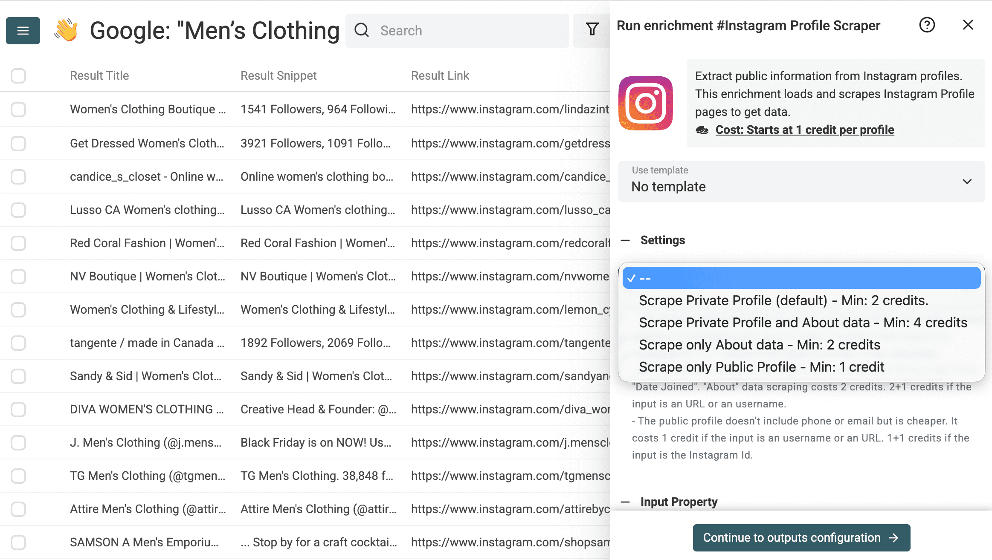The height and width of the screenshot is (560, 992).
Task: Click the credits coins icon beside Cost
Action: click(x=702, y=130)
